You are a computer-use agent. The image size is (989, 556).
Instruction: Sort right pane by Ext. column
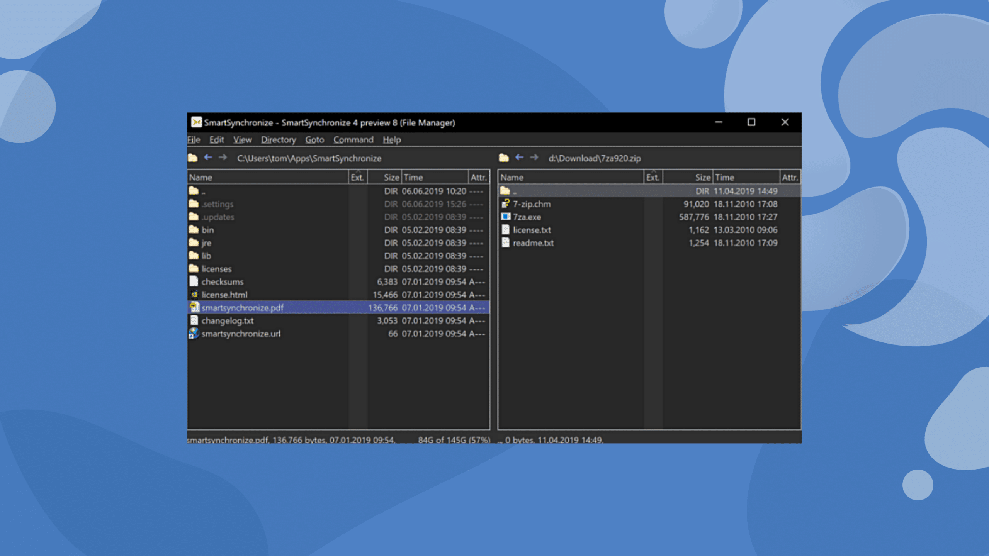653,177
